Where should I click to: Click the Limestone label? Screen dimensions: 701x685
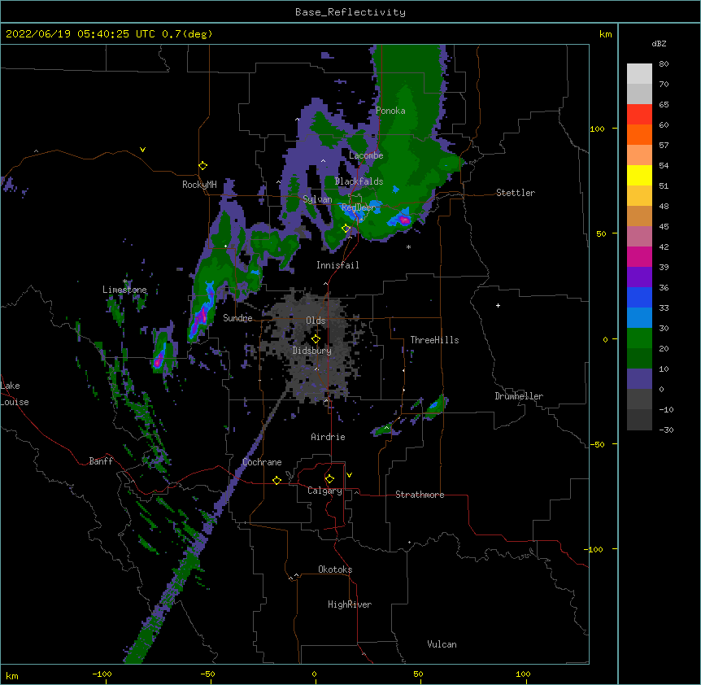pyautogui.click(x=124, y=290)
